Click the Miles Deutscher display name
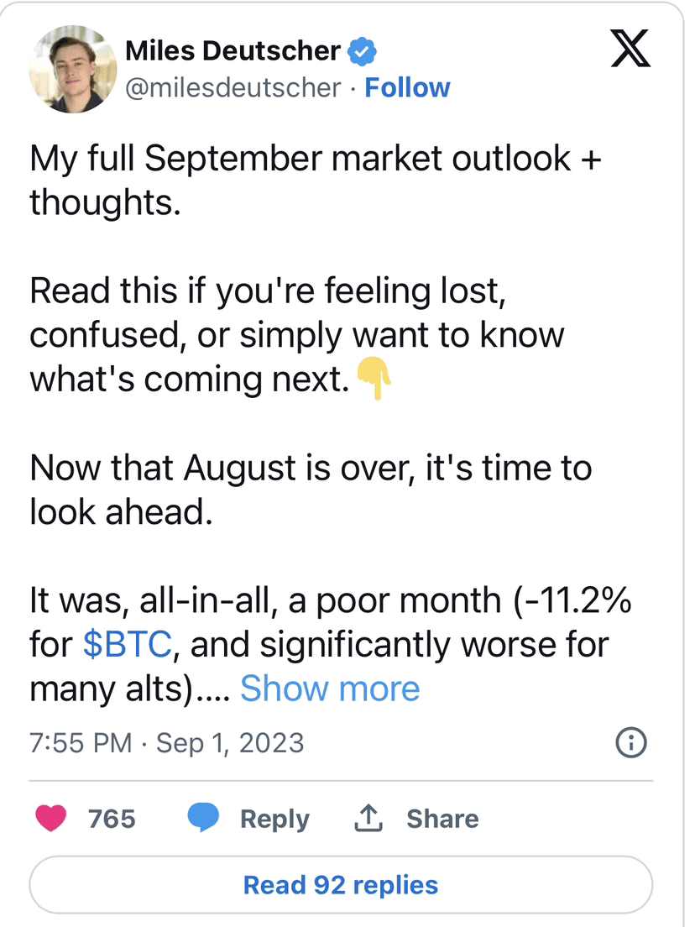The width and height of the screenshot is (695, 927). coord(233,51)
